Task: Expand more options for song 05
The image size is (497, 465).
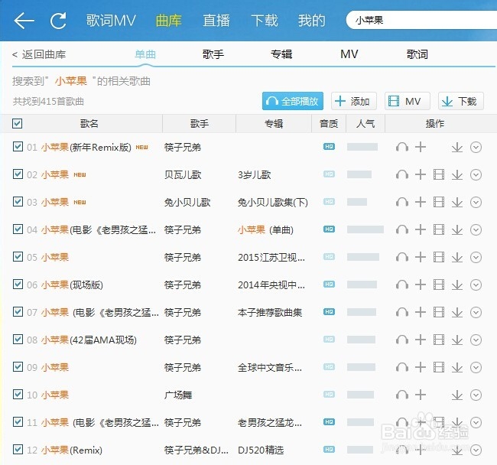Action: pos(476,258)
